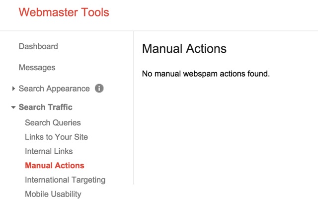Select the Search Traffic heading

(45, 107)
